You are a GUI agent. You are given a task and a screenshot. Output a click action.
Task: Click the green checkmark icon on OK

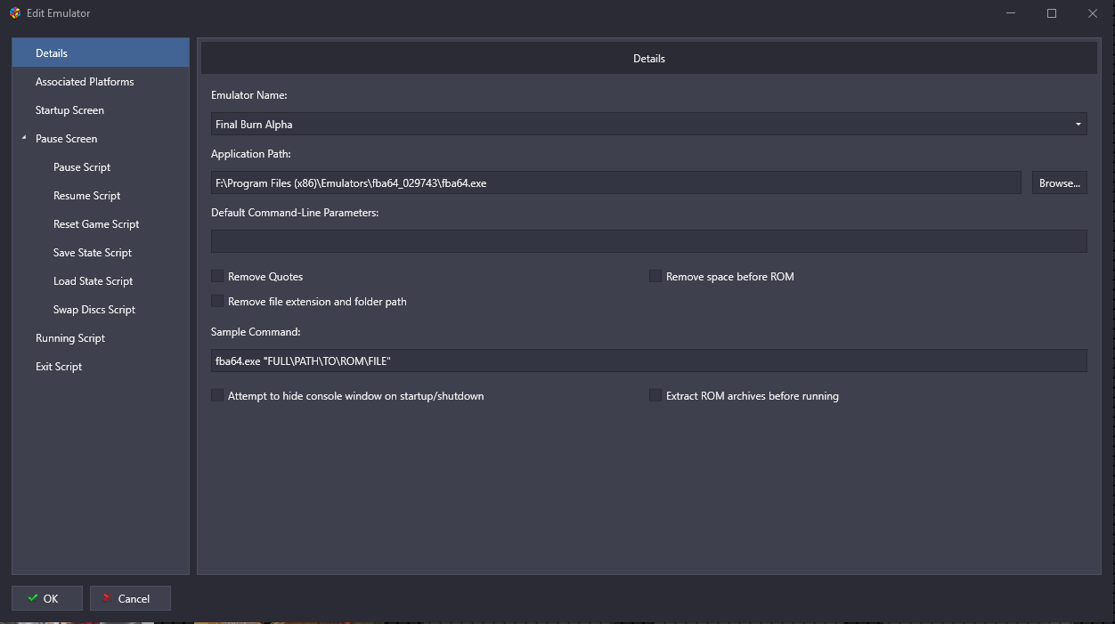tap(33, 598)
